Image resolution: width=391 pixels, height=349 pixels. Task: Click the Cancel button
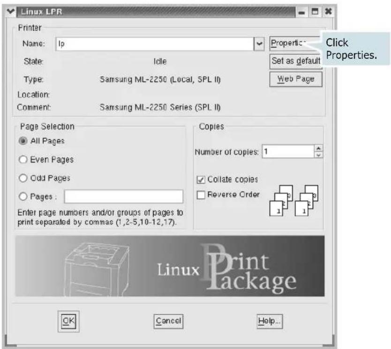click(168, 321)
